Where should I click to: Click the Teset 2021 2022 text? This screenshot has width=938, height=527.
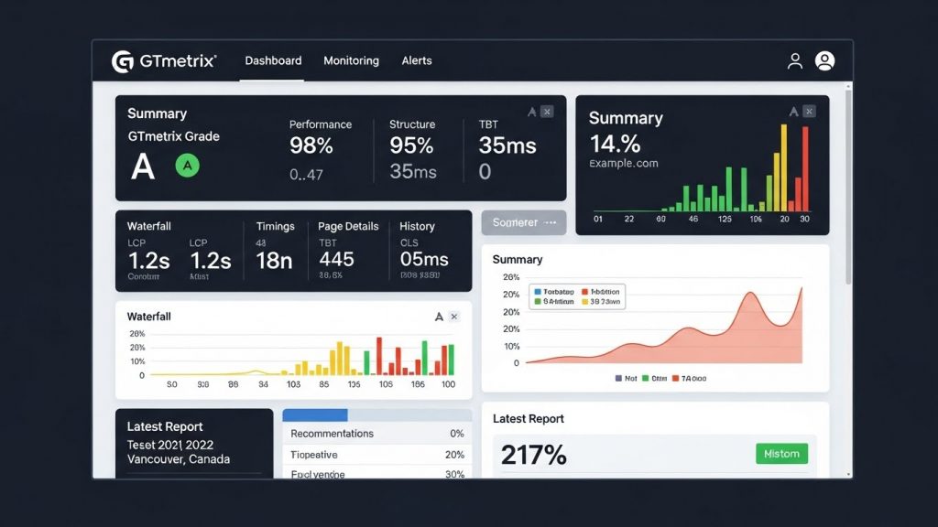pos(169,446)
